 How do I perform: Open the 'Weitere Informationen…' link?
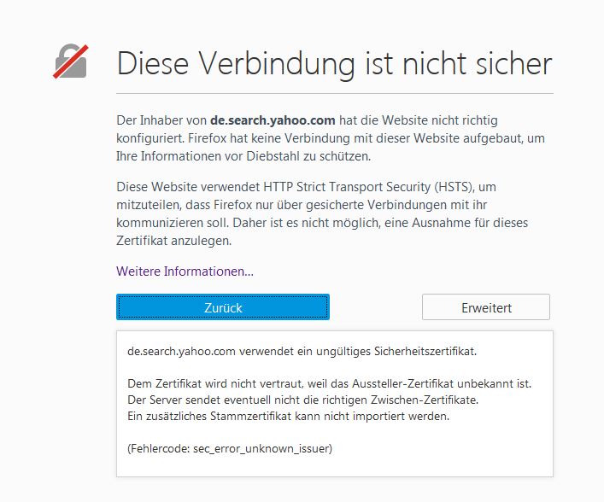click(x=185, y=271)
